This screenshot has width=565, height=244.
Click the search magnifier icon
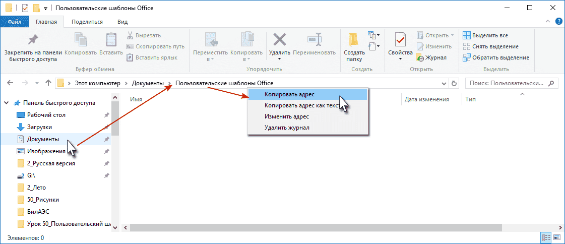point(550,83)
